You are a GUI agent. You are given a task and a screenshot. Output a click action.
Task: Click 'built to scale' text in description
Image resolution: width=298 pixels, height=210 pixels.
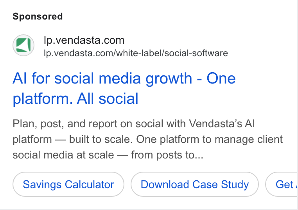(101, 139)
